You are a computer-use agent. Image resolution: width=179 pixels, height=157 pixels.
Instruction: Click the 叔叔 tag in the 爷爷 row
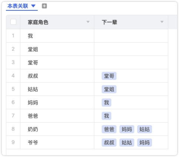109,143
